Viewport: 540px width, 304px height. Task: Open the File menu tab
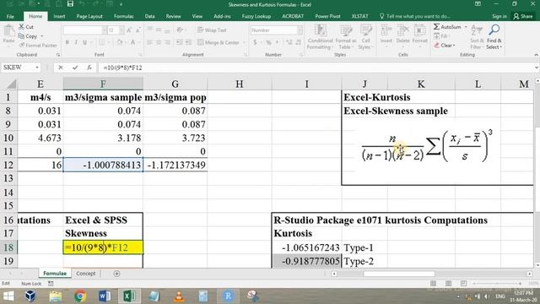(x=10, y=16)
